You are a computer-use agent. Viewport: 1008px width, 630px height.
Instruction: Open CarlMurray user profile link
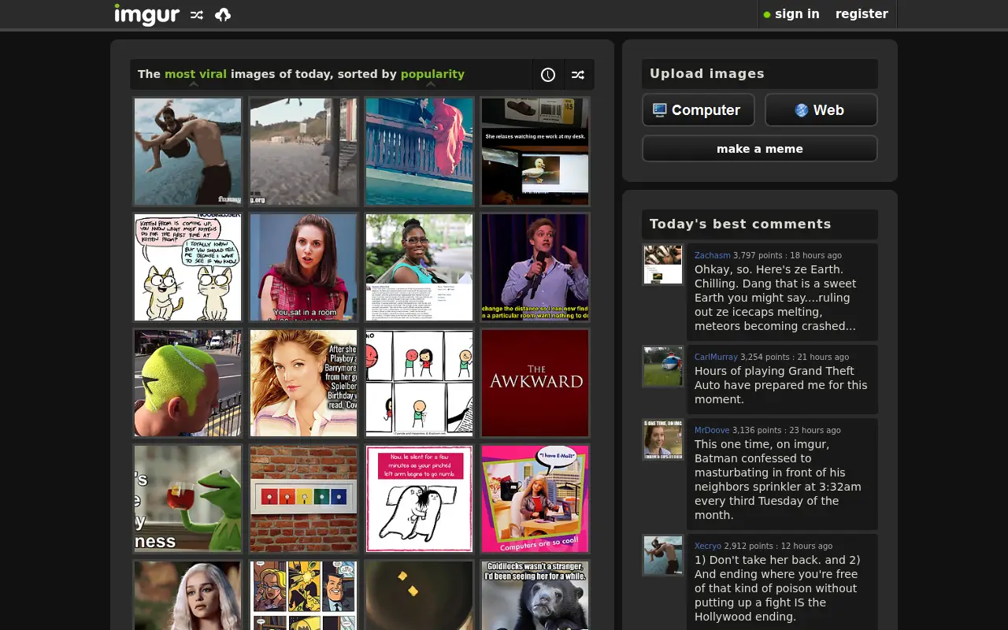pyautogui.click(x=716, y=357)
